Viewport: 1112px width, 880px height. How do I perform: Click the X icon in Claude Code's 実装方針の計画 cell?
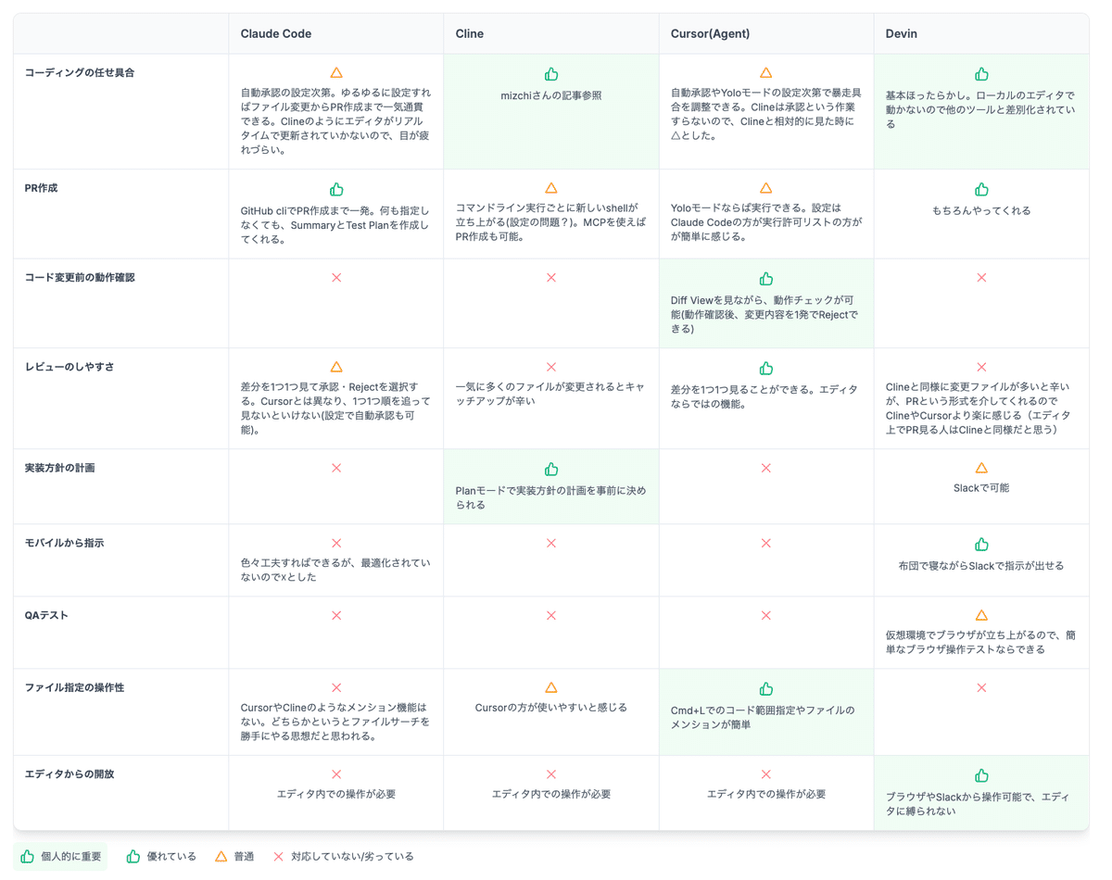click(335, 468)
